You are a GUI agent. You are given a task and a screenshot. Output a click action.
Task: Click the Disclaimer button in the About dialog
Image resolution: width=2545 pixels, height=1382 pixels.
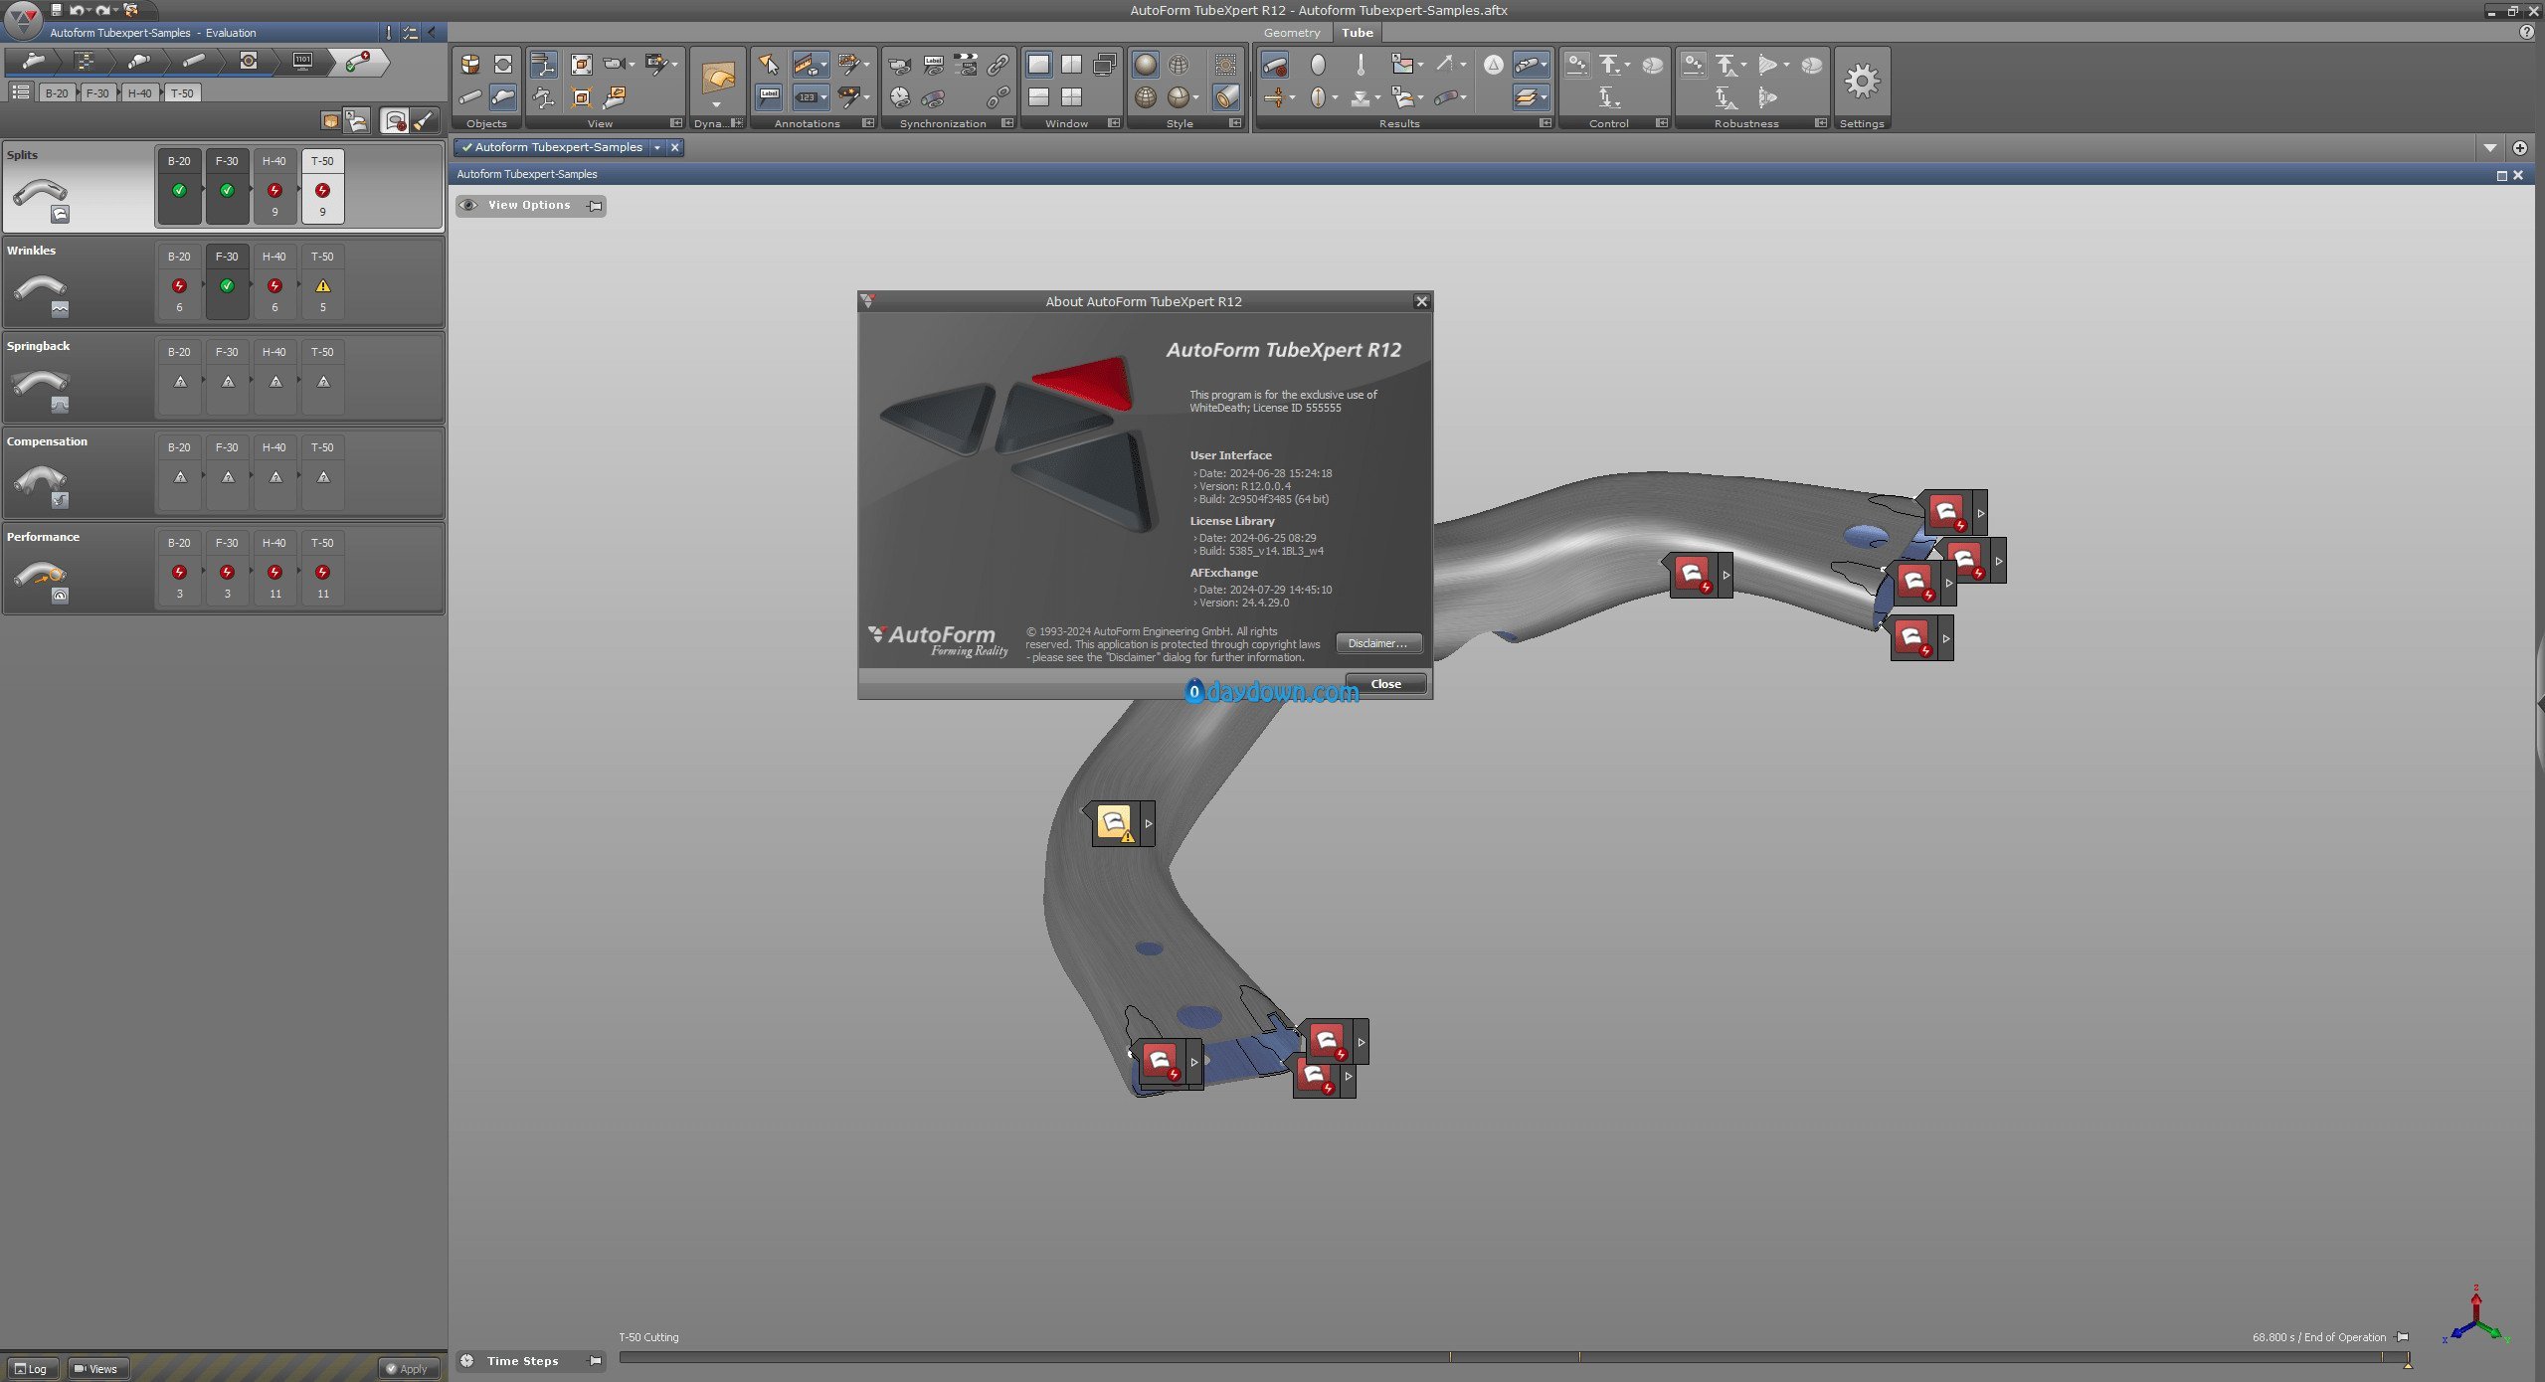click(x=1377, y=643)
